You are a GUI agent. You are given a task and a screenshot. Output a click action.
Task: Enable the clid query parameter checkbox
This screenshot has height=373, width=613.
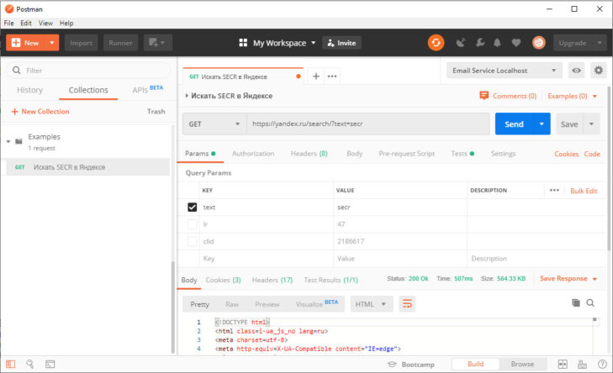point(193,241)
